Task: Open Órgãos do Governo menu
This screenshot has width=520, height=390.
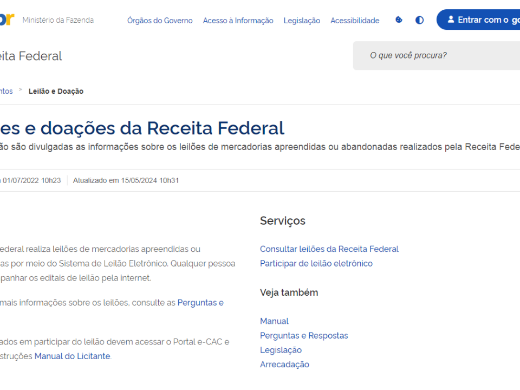Action: tap(160, 21)
